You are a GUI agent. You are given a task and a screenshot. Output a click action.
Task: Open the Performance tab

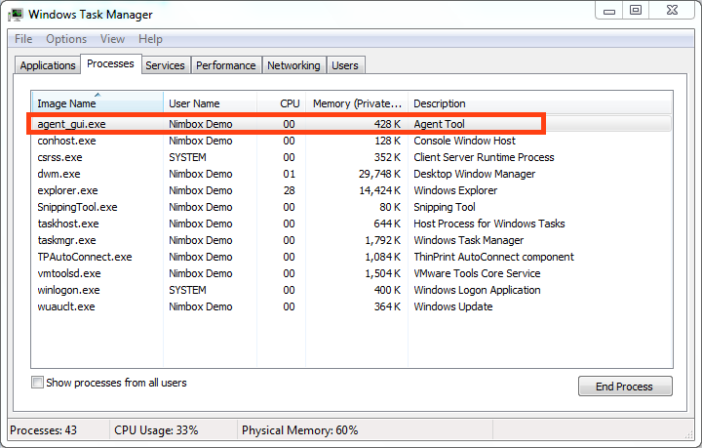point(225,65)
